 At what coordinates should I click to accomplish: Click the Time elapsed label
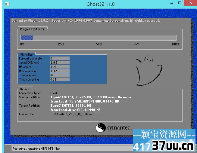pyautogui.click(x=27, y=75)
